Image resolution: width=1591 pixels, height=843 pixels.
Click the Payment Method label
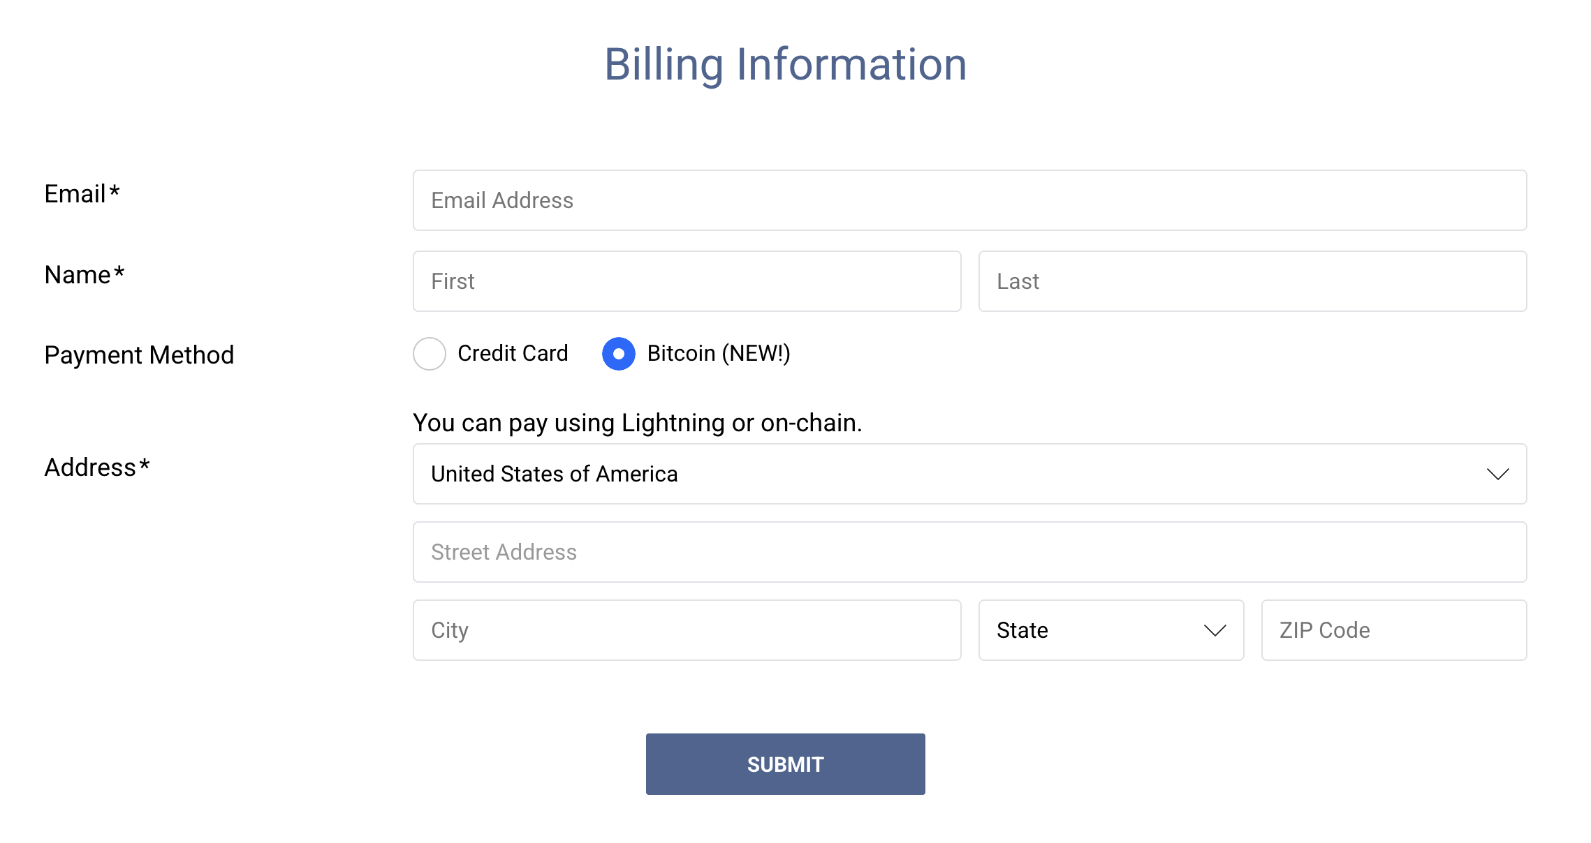pos(139,355)
